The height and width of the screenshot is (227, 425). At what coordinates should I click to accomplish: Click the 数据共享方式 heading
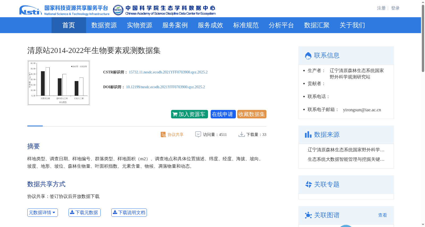point(46,184)
